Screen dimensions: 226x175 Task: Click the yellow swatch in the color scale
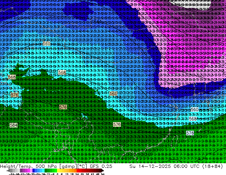(x=58, y=170)
